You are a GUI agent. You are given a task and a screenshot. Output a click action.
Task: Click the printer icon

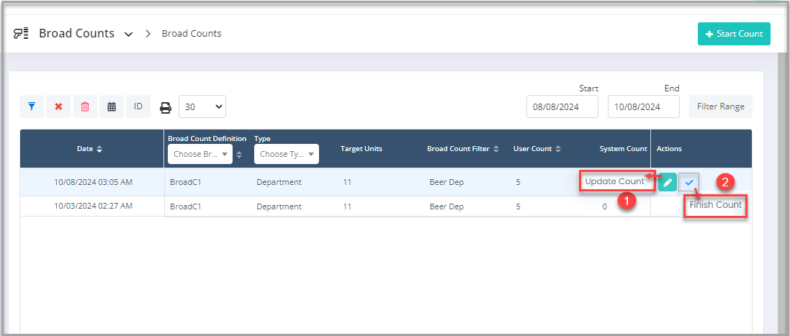pos(166,107)
